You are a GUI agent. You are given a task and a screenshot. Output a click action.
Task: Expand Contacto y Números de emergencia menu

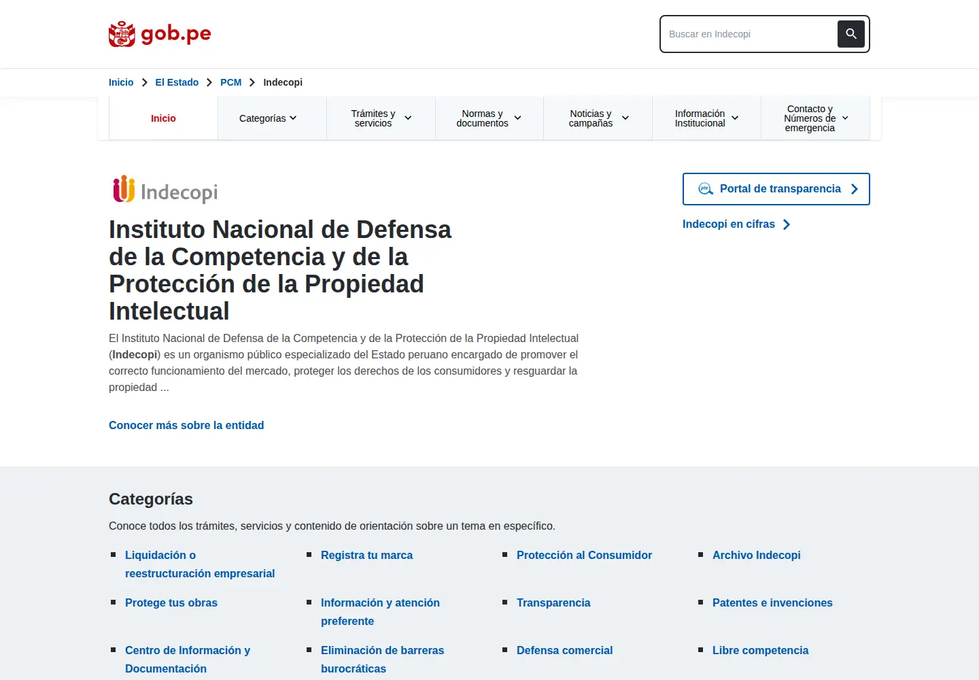[x=816, y=118]
